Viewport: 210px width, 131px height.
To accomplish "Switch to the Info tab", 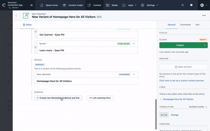I will [197, 25].
